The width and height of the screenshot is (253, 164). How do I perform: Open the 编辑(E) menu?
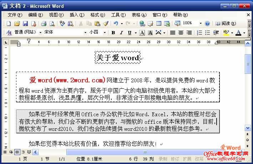(35, 15)
